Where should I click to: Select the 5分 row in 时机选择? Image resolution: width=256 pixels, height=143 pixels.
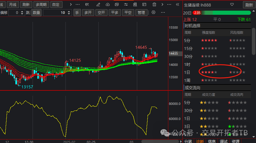217,40
